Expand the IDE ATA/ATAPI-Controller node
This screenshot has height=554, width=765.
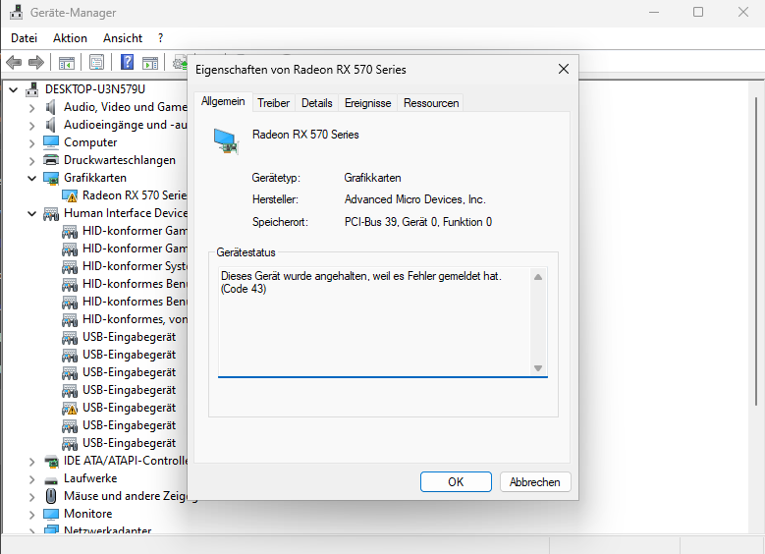31,462
